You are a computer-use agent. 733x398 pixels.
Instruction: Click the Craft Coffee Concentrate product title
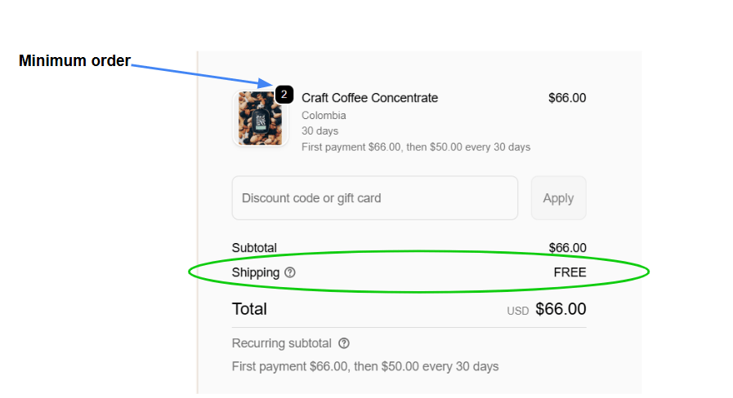pos(369,98)
